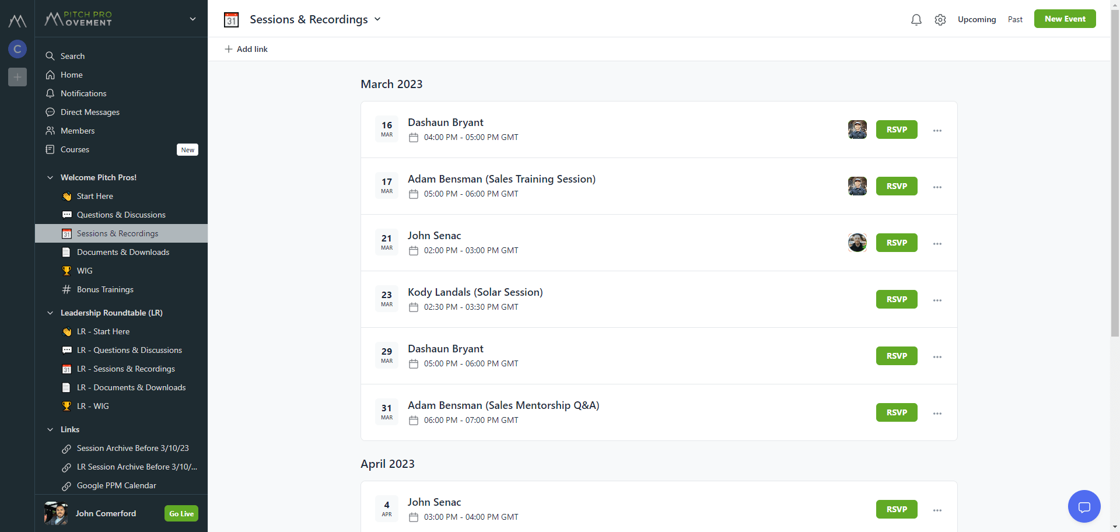Image resolution: width=1120 pixels, height=532 pixels.
Task: Switch to the Upcoming events tab
Action: pos(977,19)
